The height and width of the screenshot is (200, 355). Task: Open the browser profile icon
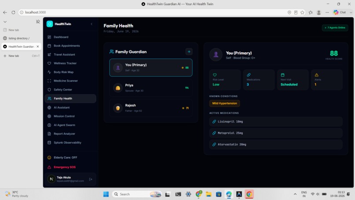click(319, 12)
